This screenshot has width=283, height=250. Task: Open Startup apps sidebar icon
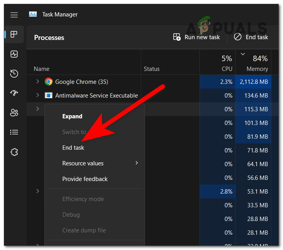click(x=14, y=93)
